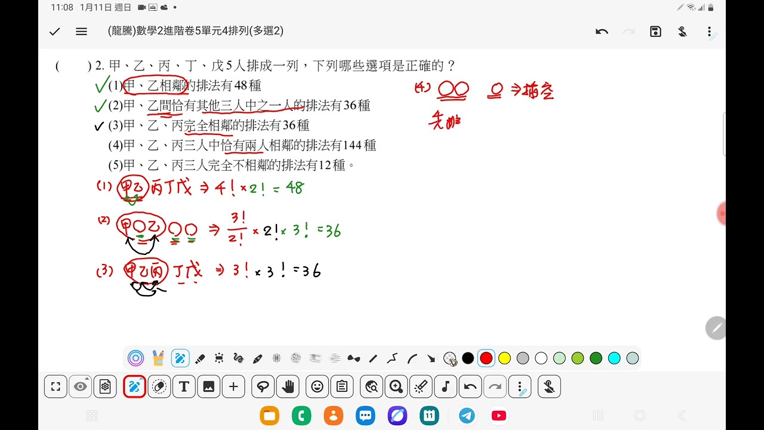This screenshot has width=764, height=430.
Task: Open page settings gear document button
Action: [x=105, y=387]
